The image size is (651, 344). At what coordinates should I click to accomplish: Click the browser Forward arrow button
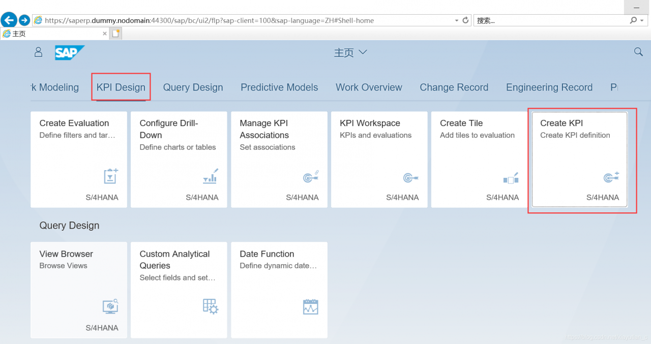point(24,20)
